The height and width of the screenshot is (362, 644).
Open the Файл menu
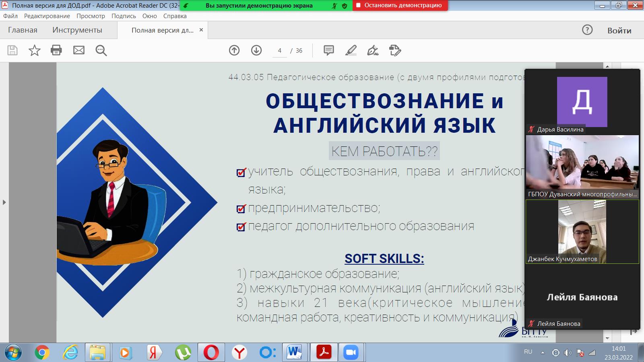[10, 16]
